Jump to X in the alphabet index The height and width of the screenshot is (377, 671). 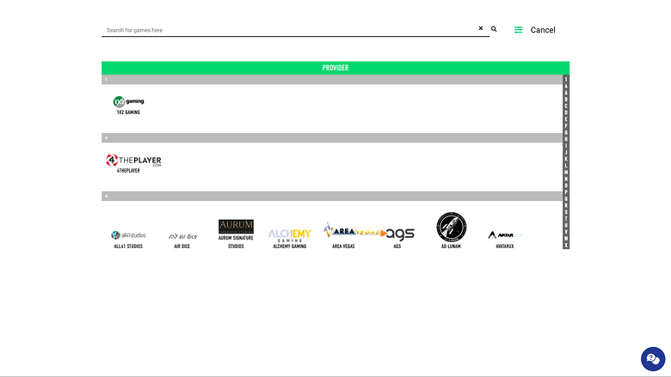tap(566, 245)
